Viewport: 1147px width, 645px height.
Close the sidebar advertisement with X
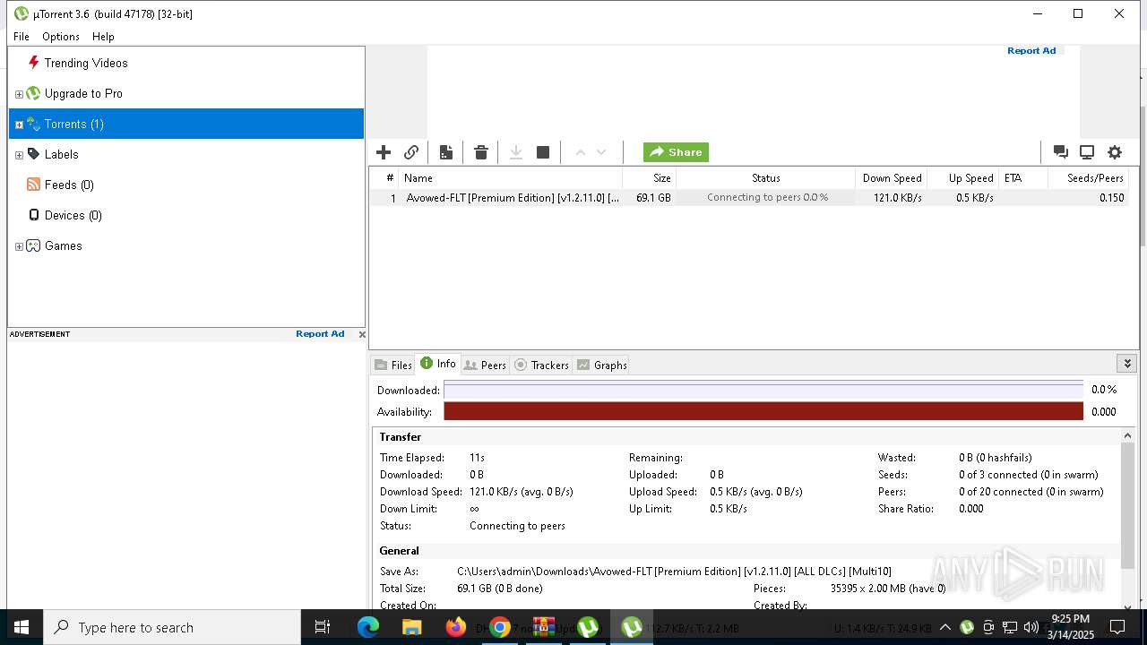362,334
